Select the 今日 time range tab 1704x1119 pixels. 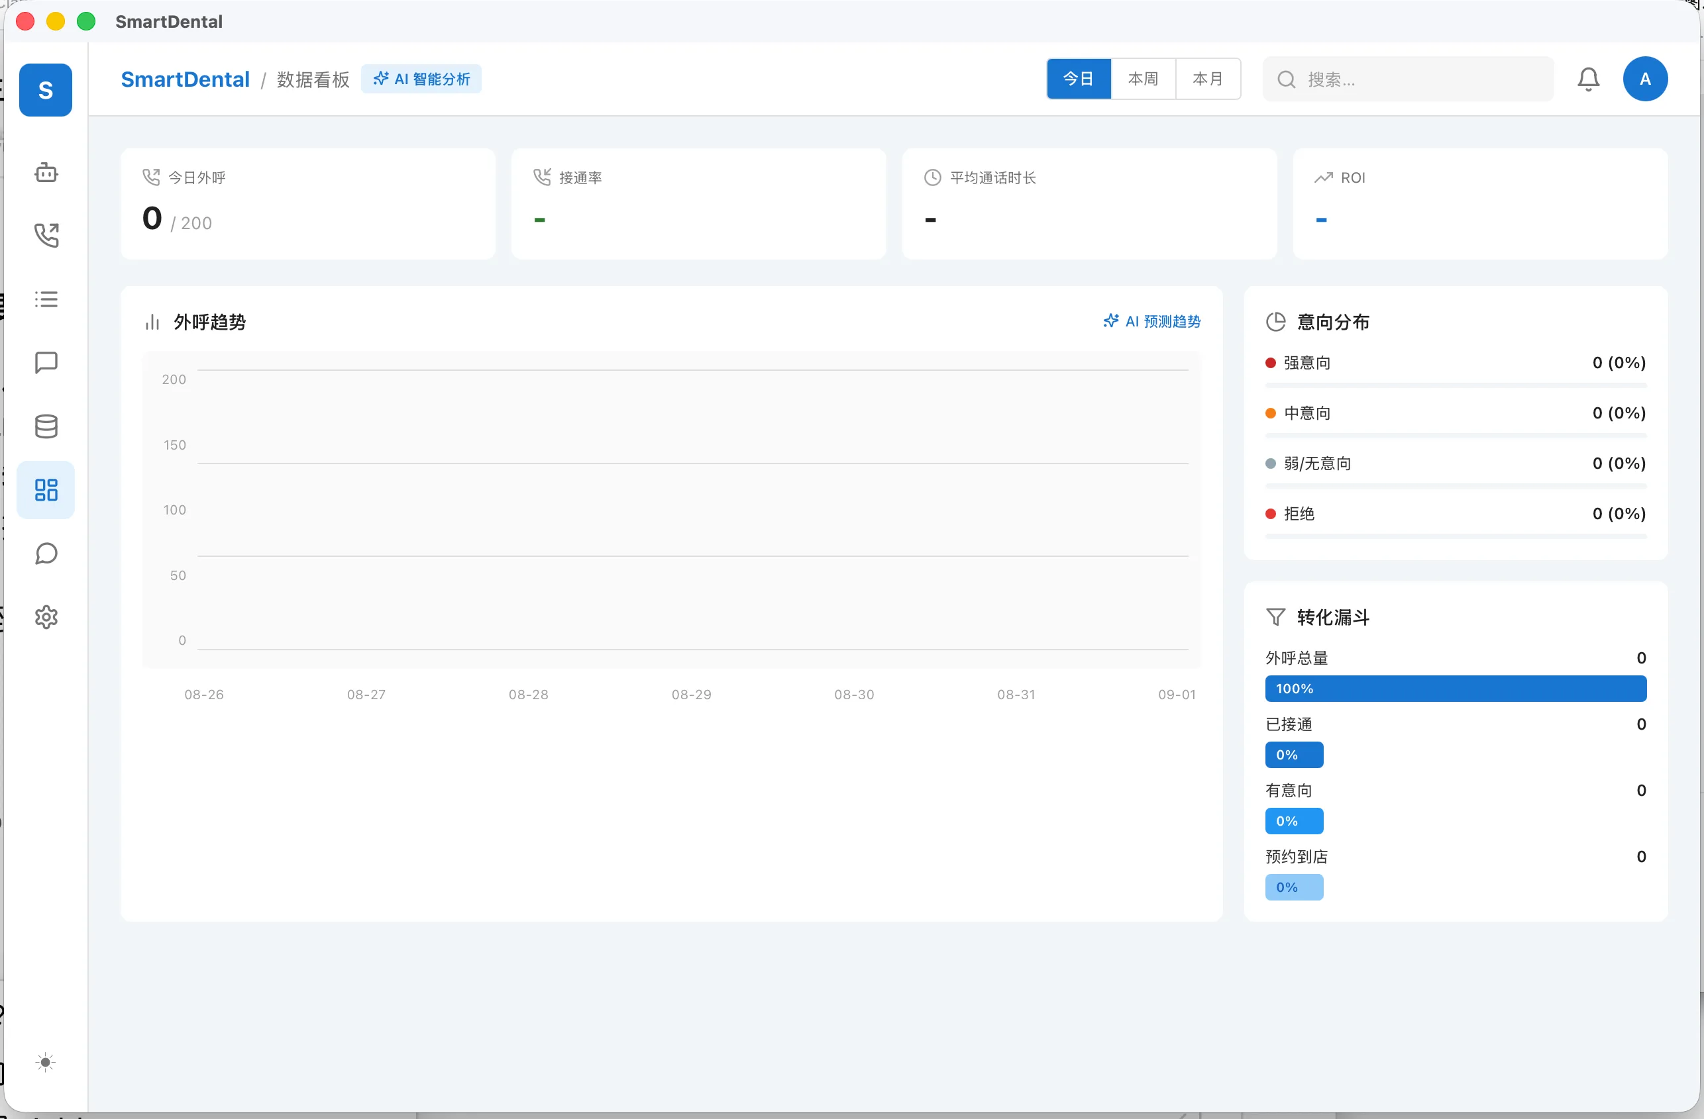tap(1078, 79)
